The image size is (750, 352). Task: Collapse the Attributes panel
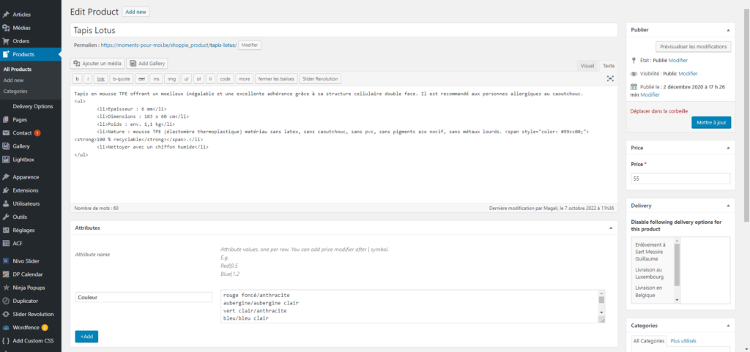click(610, 228)
